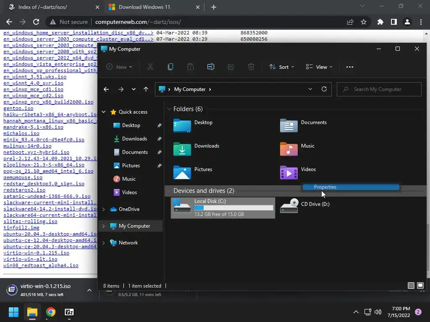Click the Copy icon in Explorer toolbar
The height and width of the screenshot is (322, 430).
point(170,67)
